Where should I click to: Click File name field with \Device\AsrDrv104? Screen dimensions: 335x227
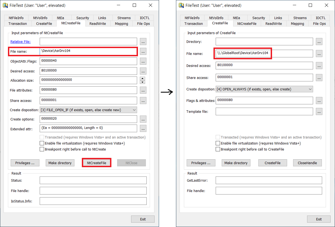click(88, 51)
